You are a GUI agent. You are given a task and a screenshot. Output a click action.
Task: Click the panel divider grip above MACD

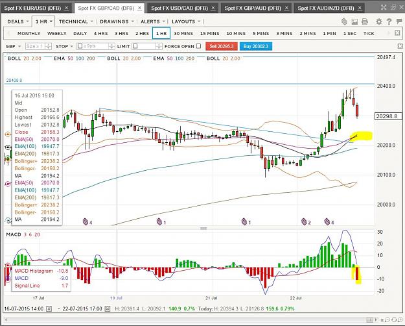click(203, 228)
